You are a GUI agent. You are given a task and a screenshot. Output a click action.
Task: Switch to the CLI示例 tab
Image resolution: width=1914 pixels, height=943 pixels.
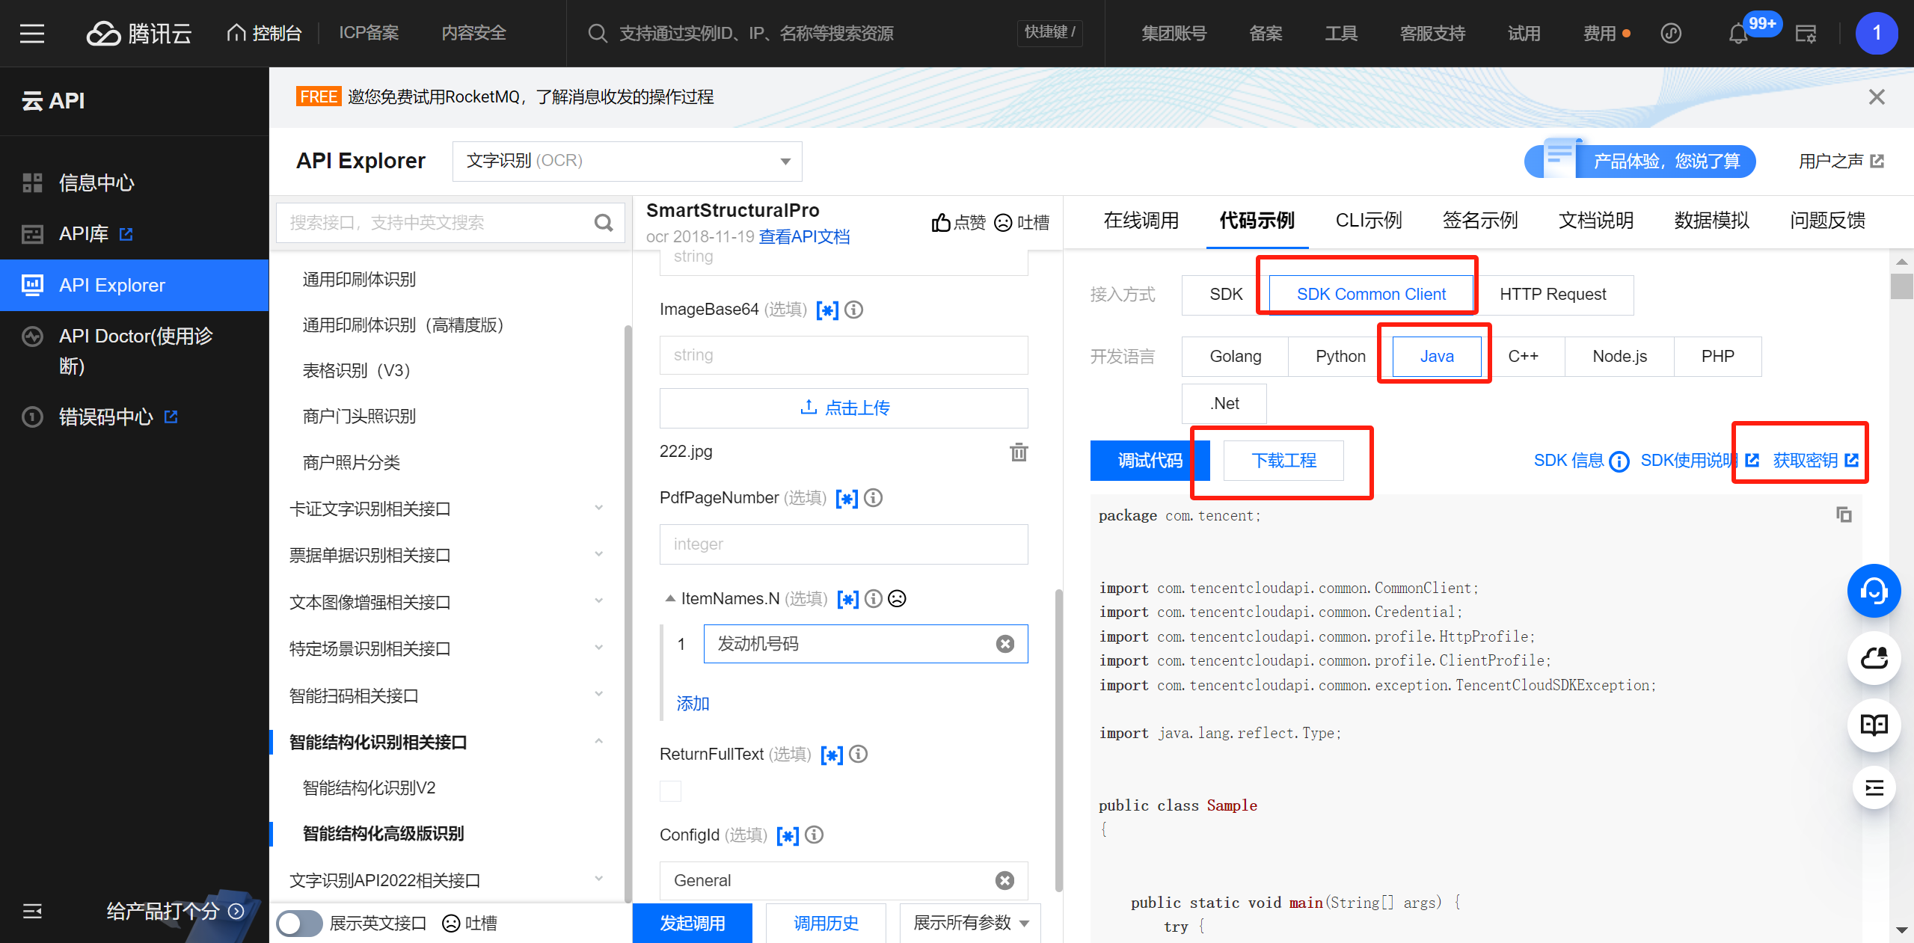point(1368,221)
